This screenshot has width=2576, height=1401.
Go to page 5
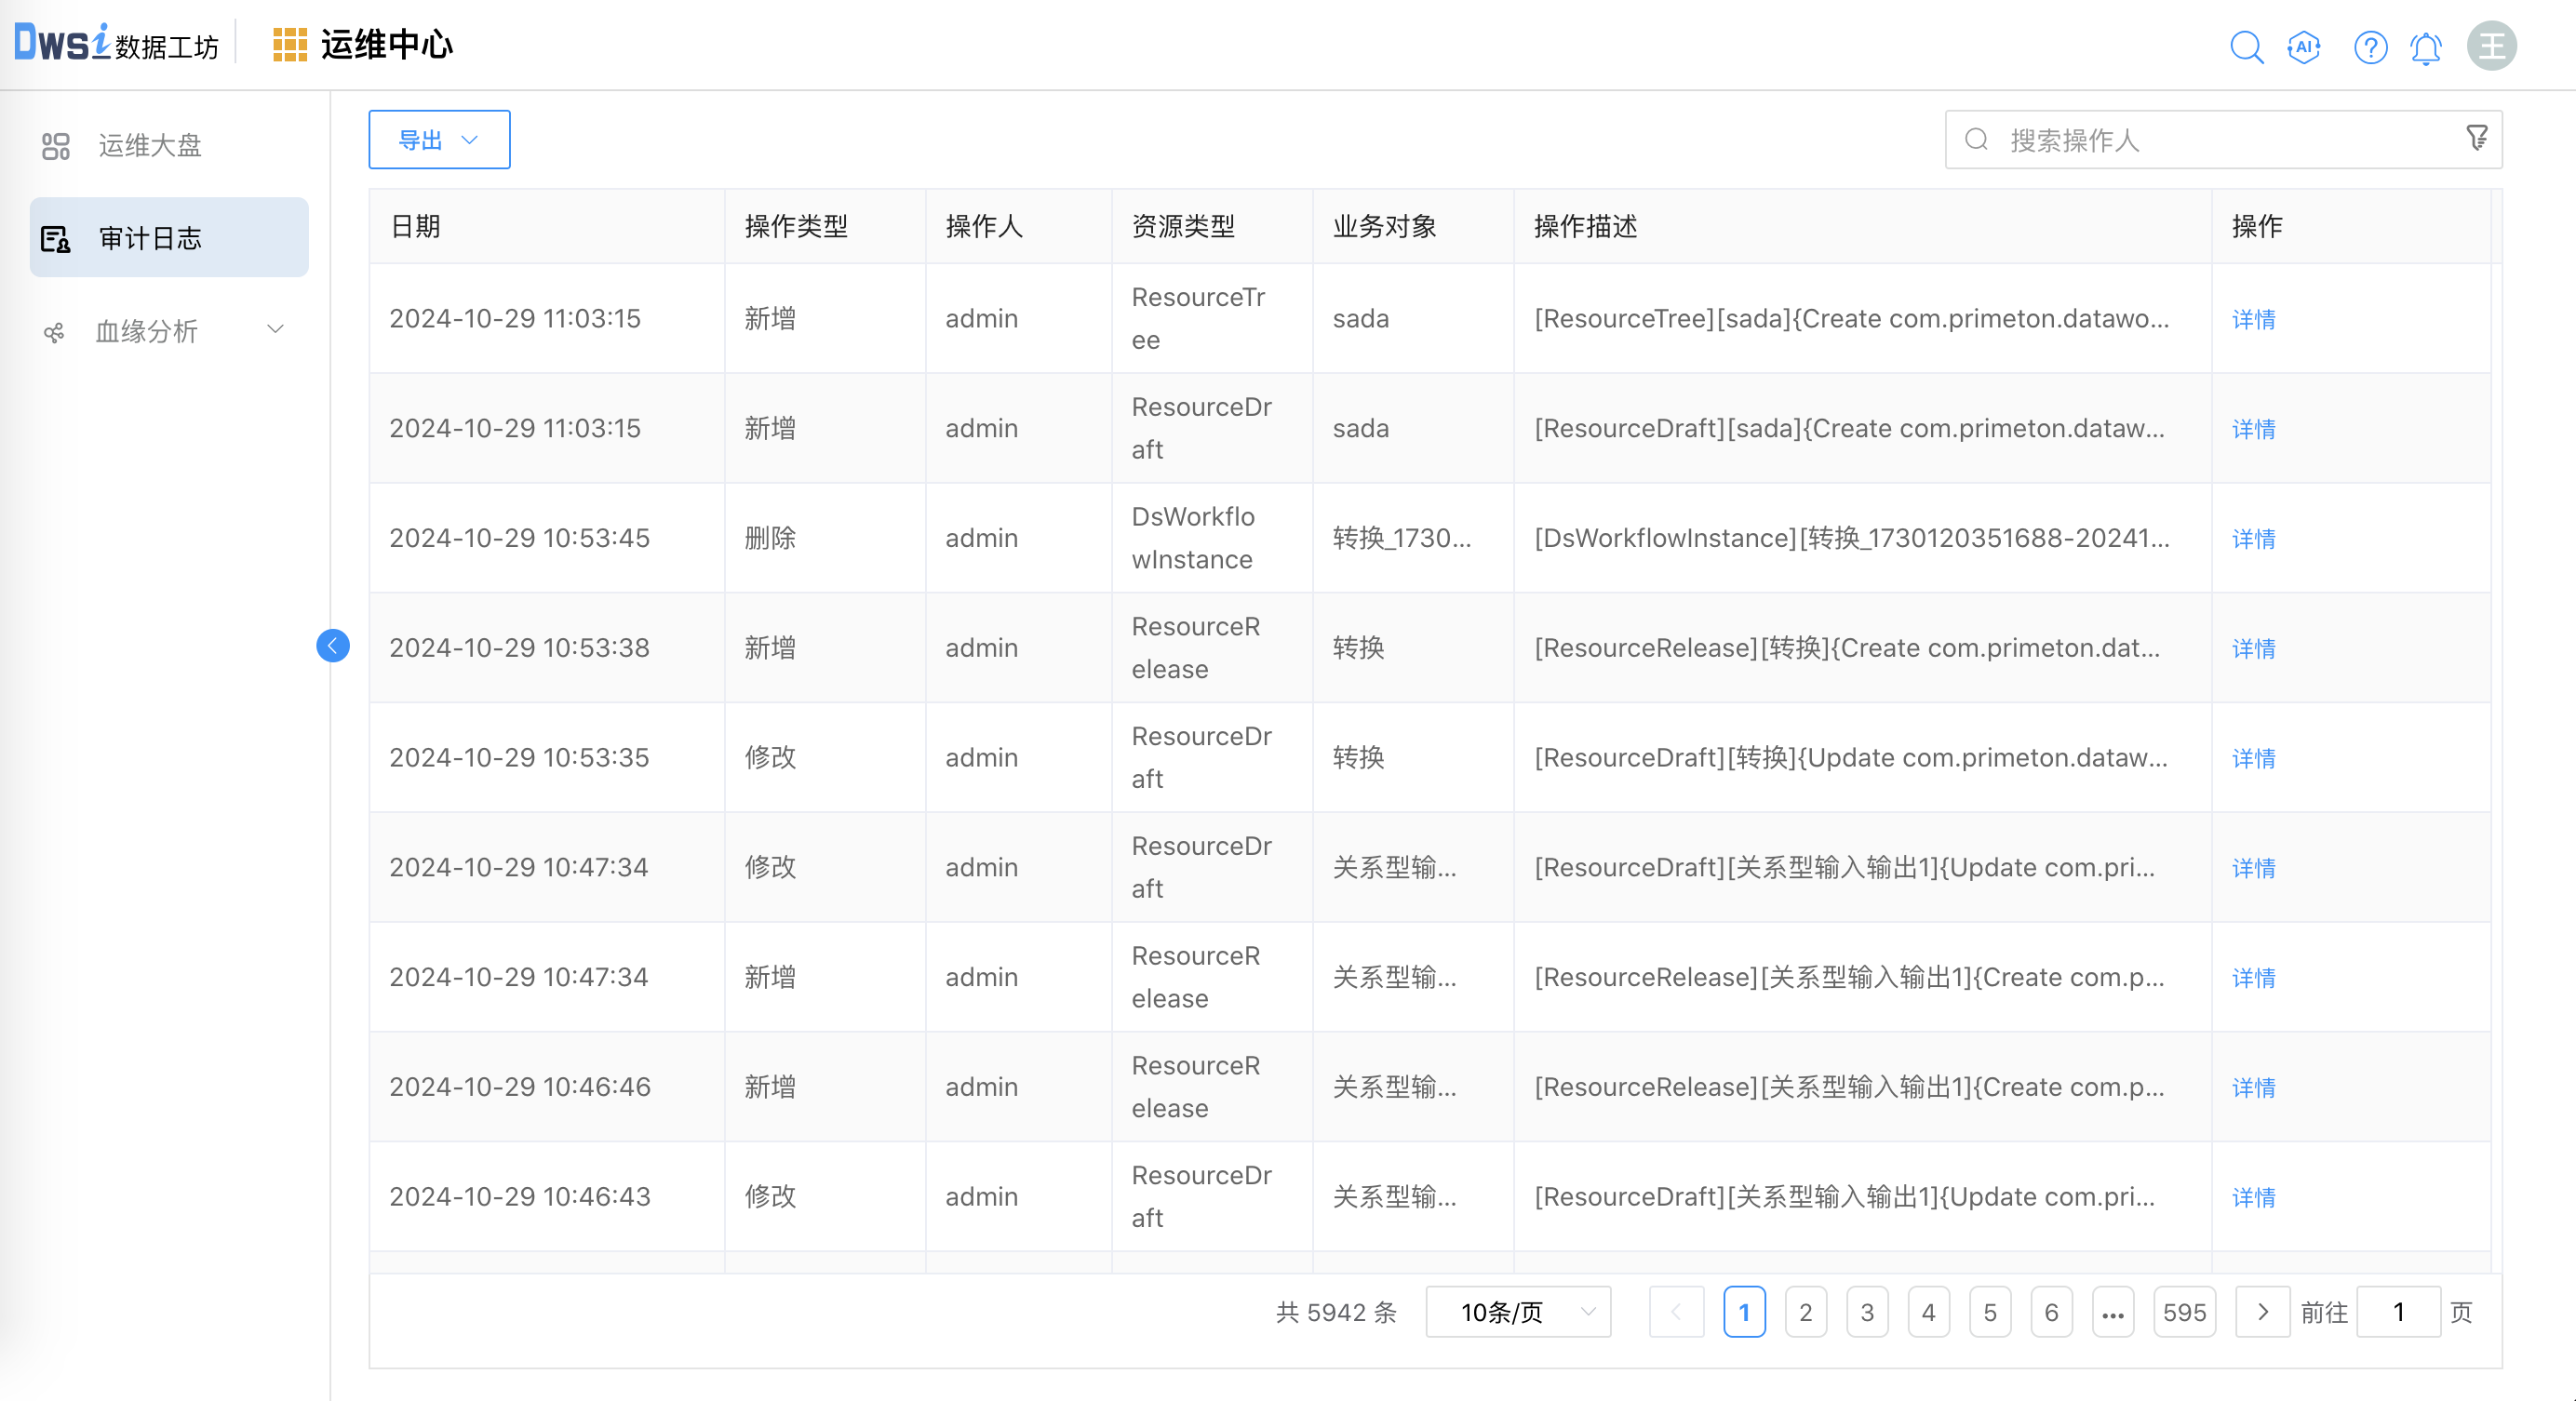(1990, 1312)
